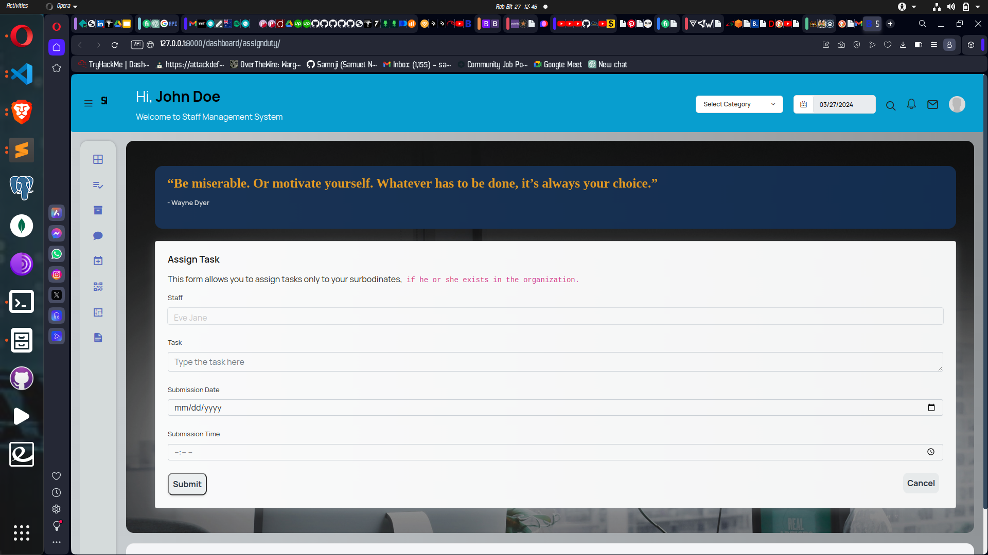Open the dashboard grid icon in sidebar
This screenshot has width=988, height=555.
point(98,159)
